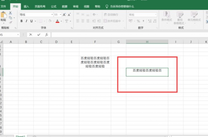Select column F header
The image size is (208, 137).
95,42
